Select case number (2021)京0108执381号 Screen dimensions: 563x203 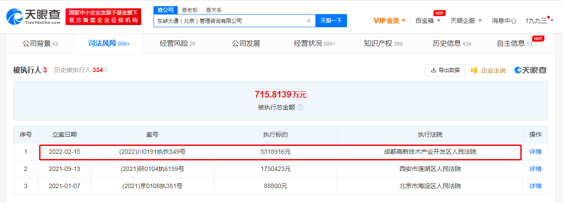[x=152, y=186]
